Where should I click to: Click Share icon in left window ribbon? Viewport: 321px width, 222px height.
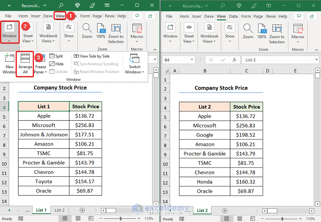pos(150,16)
